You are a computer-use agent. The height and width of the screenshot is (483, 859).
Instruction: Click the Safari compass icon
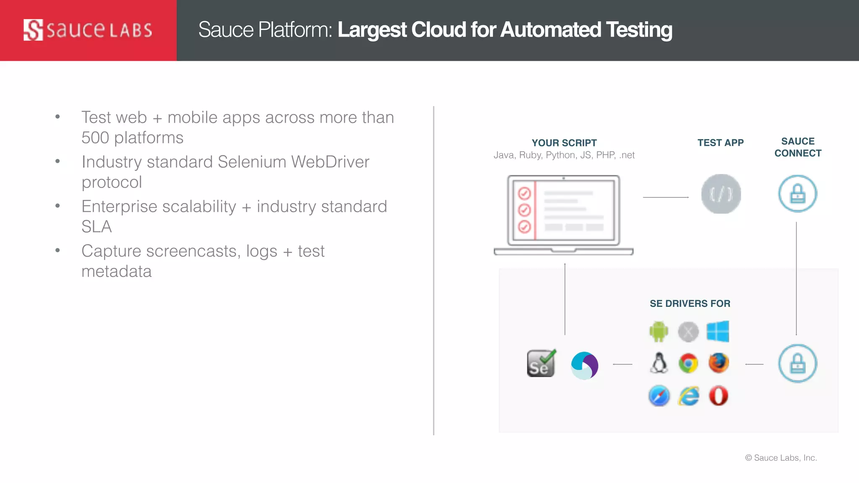(659, 396)
